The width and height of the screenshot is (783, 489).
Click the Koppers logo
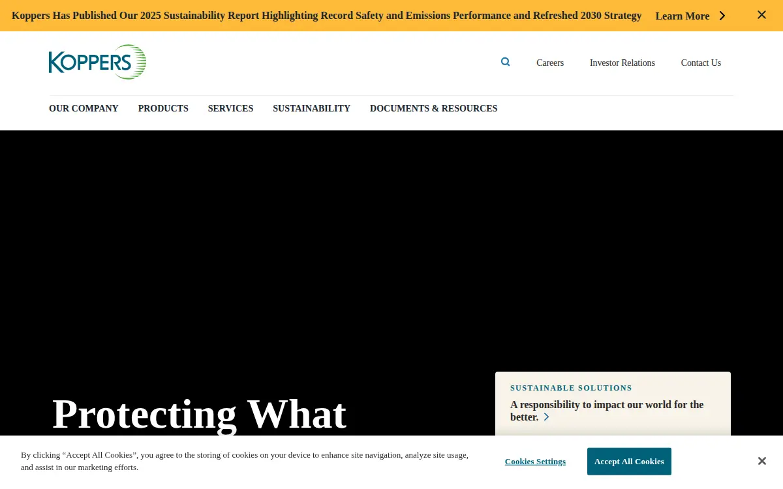[x=97, y=62]
